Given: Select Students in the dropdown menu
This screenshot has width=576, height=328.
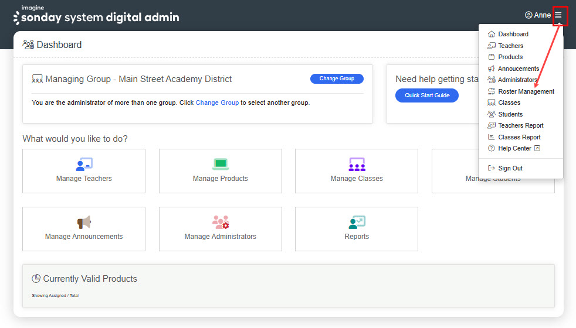Looking at the screenshot, I should point(510,114).
